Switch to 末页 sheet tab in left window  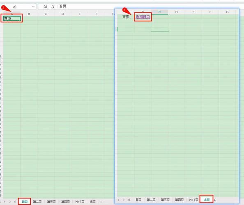93,202
